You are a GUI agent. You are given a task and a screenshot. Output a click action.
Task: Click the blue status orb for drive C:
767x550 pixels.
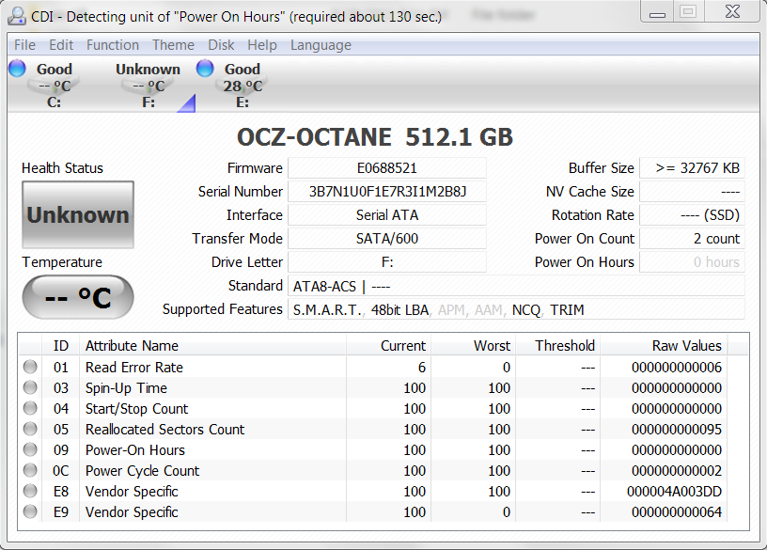(x=17, y=68)
